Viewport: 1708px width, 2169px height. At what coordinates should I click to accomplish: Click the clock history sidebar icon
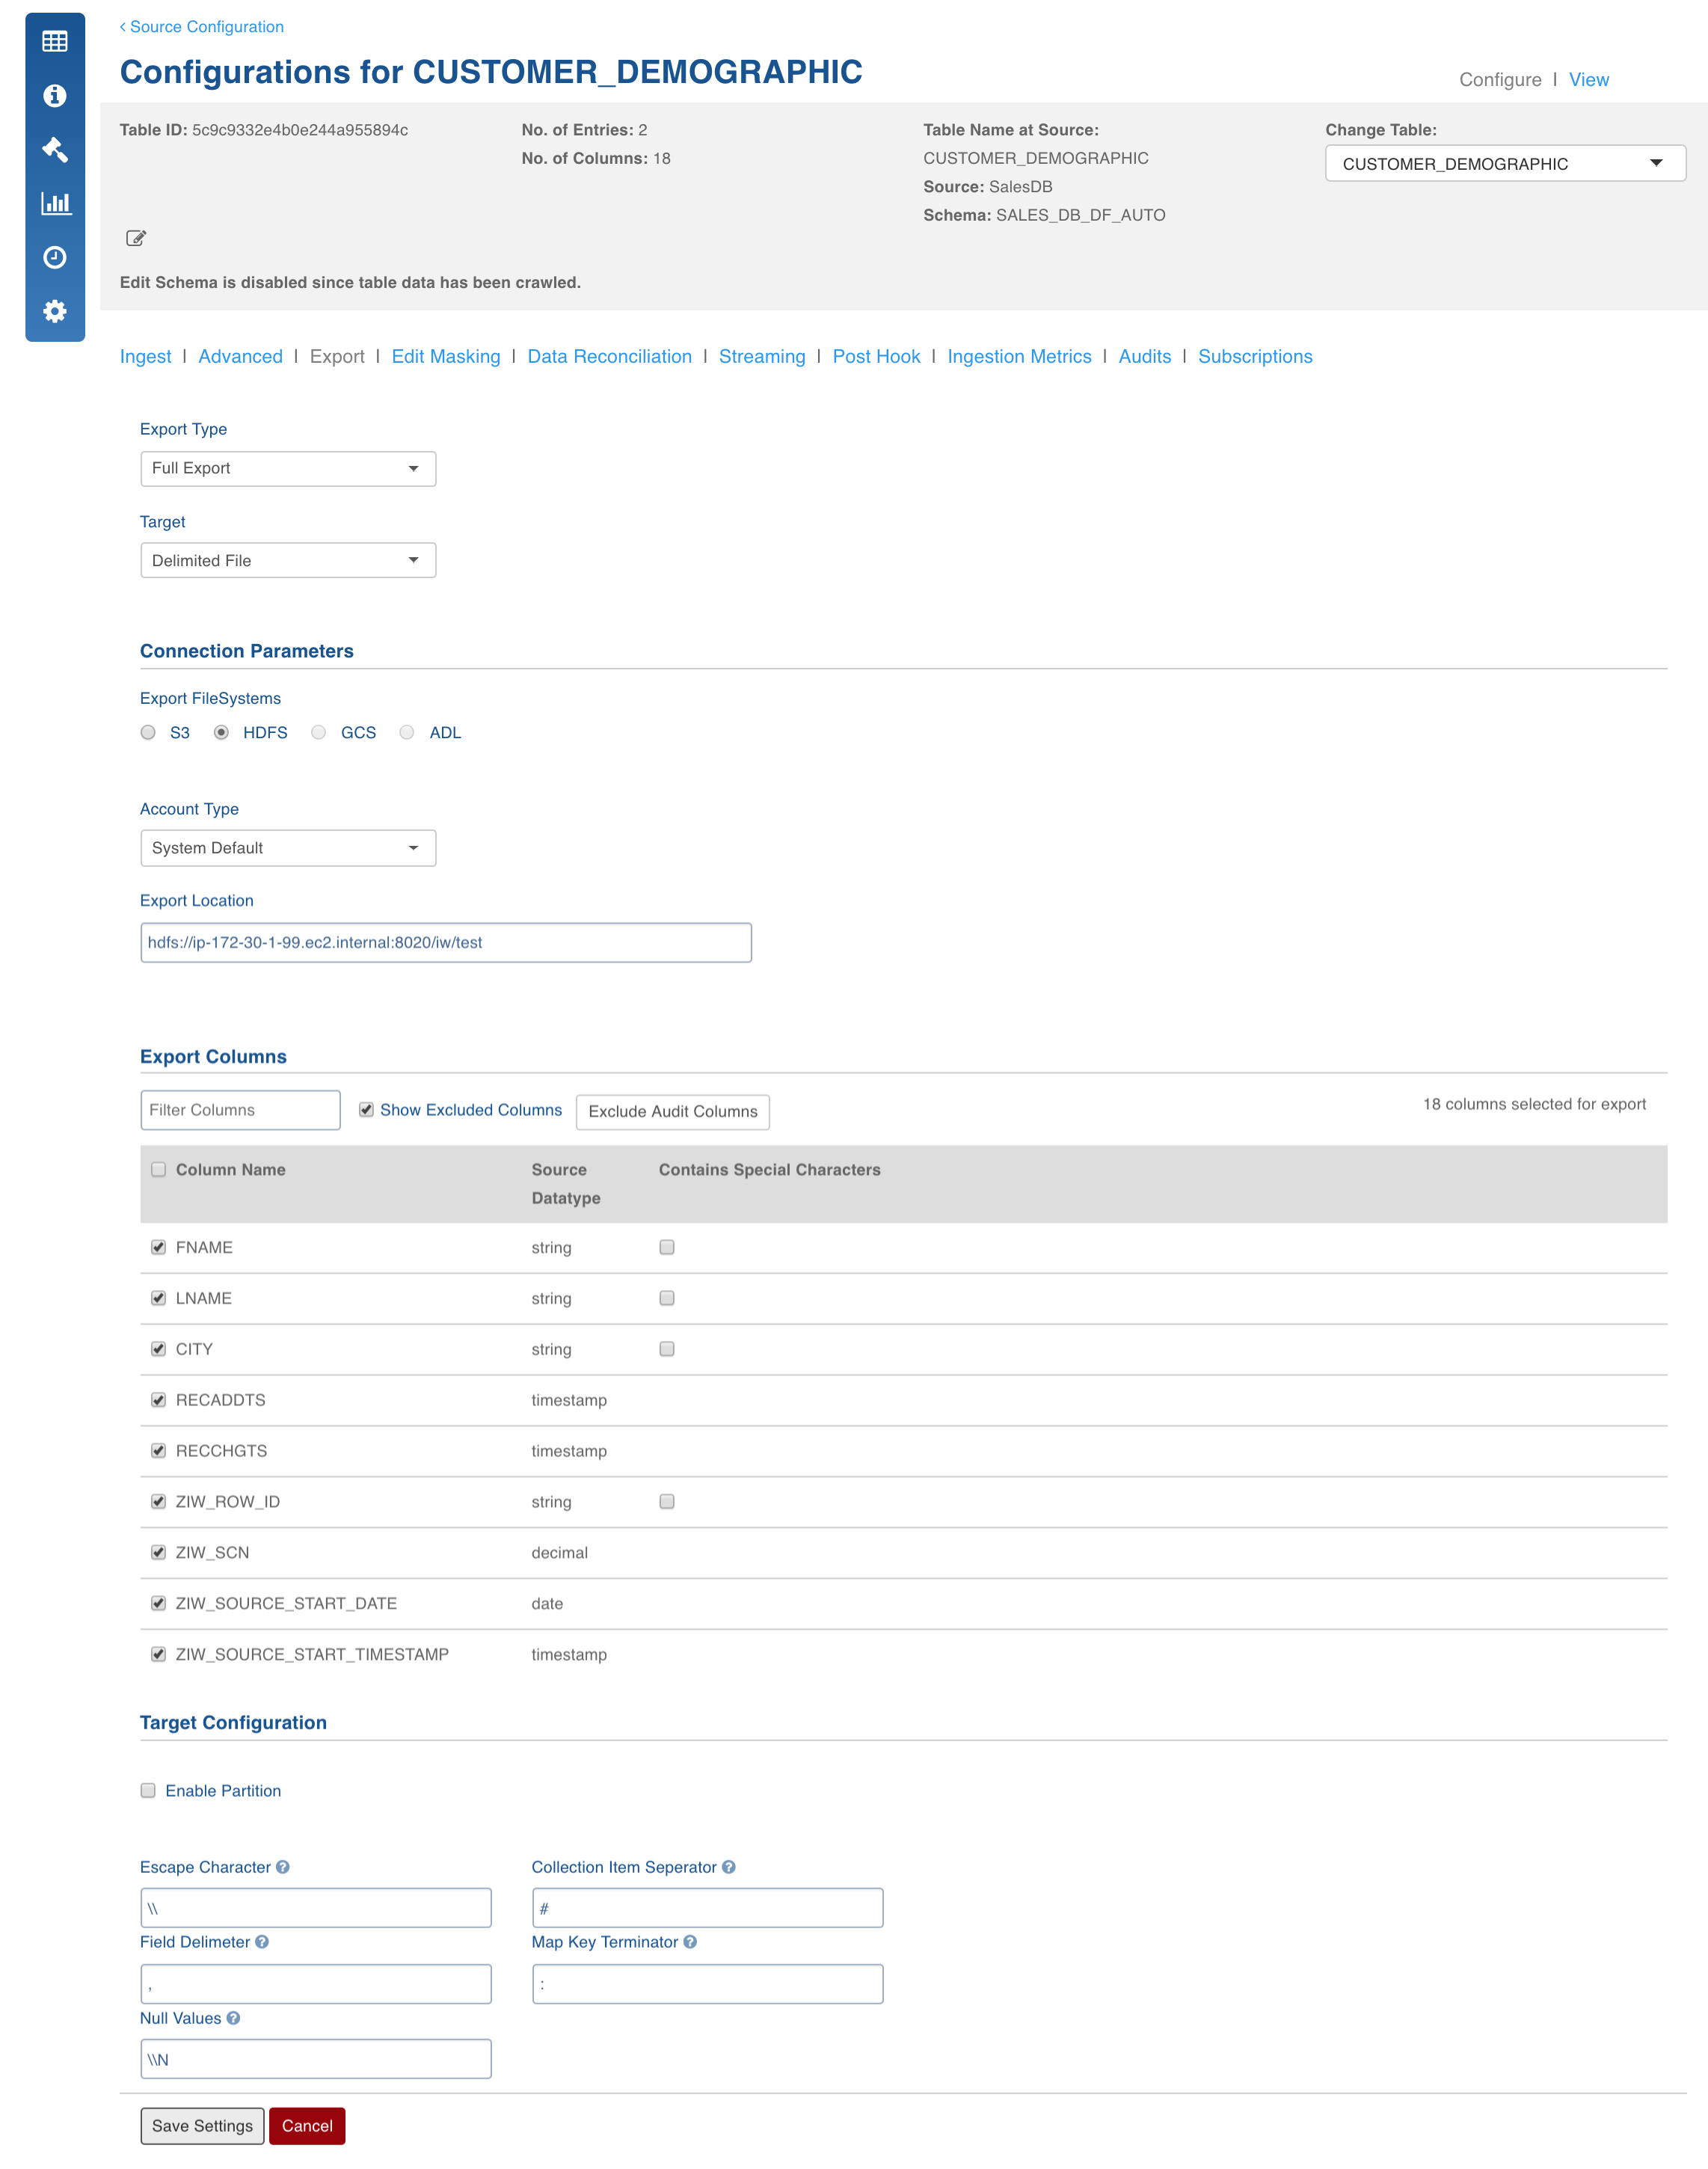(x=55, y=257)
